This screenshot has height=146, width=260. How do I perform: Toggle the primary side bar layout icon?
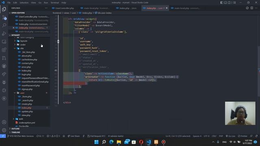pos(222,2)
